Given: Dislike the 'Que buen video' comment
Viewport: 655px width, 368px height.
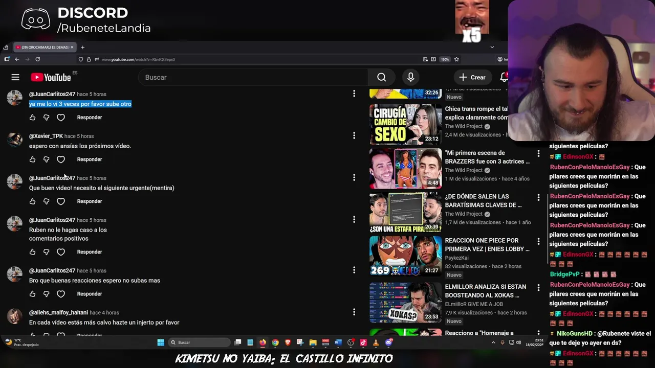Looking at the screenshot, I should [46, 201].
